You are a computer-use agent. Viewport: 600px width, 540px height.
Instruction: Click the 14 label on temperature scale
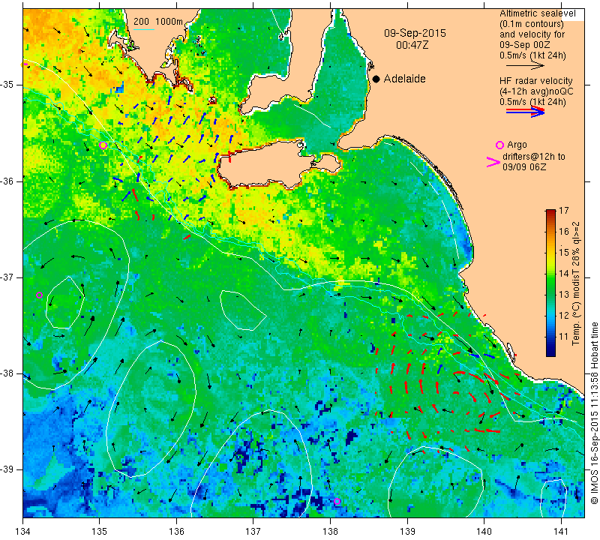click(564, 274)
